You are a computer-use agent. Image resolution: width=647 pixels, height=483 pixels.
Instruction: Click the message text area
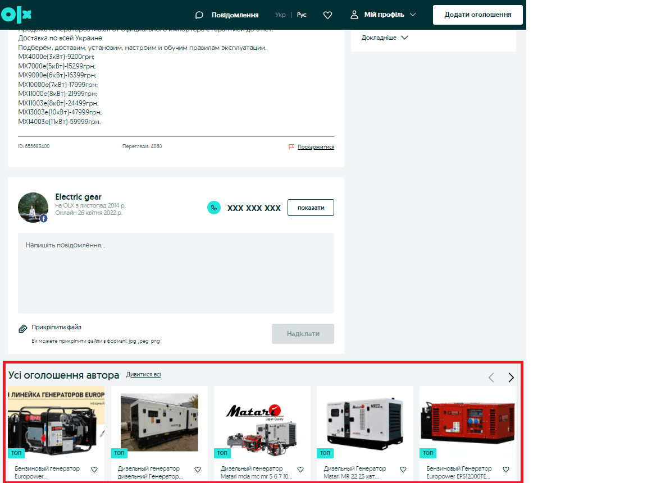[x=176, y=273]
